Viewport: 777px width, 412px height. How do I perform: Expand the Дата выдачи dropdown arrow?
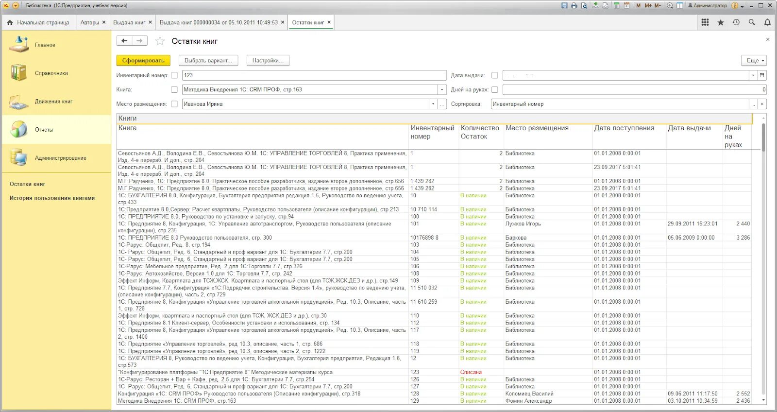coord(753,75)
